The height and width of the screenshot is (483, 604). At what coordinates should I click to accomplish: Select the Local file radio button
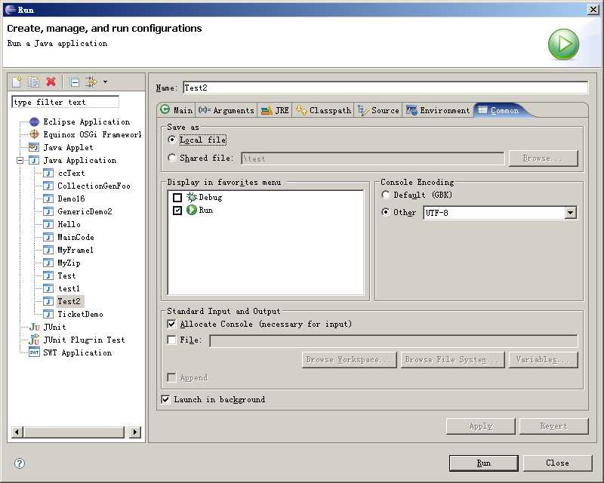[x=172, y=140]
